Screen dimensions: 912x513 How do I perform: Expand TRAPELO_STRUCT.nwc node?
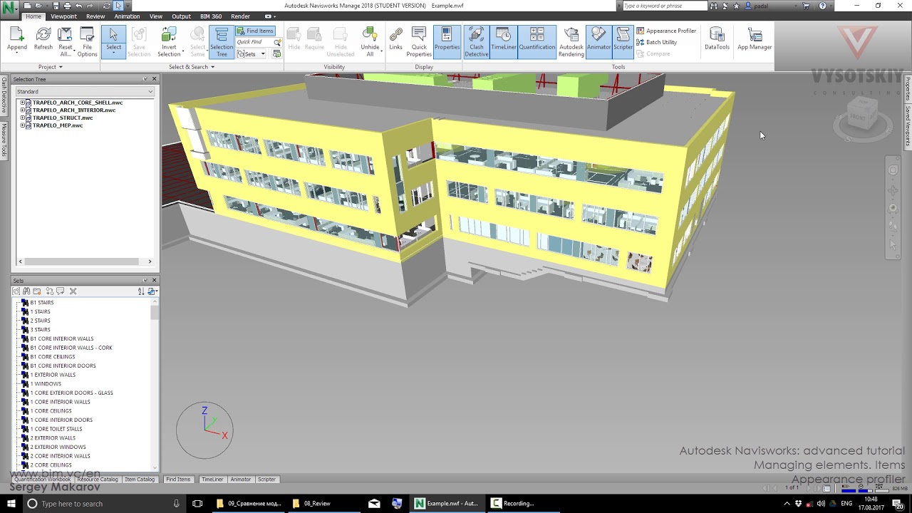tap(22, 118)
